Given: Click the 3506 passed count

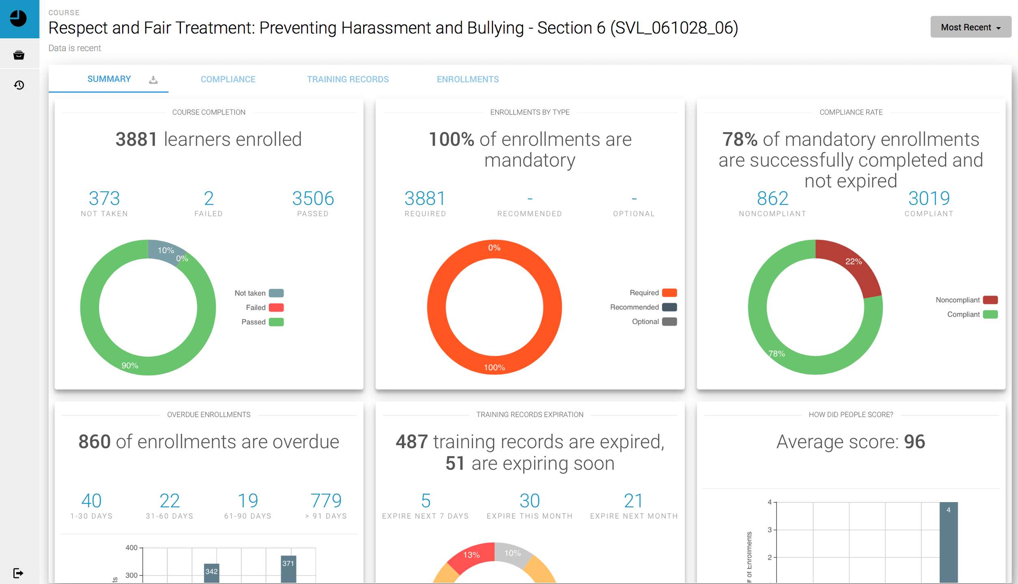Looking at the screenshot, I should 313,198.
